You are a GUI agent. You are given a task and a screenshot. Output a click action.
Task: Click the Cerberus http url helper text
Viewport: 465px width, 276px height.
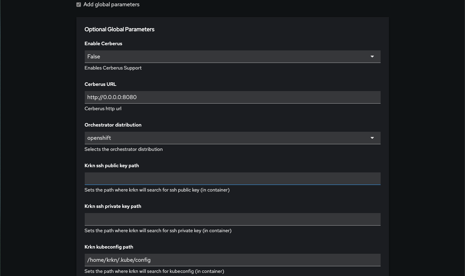point(103,108)
